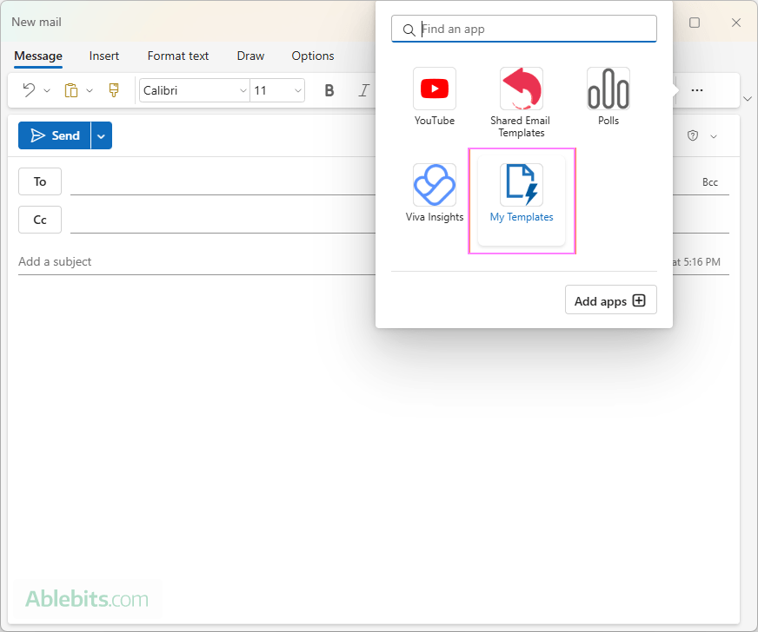The width and height of the screenshot is (758, 632).
Task: Toggle italic formatting
Action: tap(363, 90)
